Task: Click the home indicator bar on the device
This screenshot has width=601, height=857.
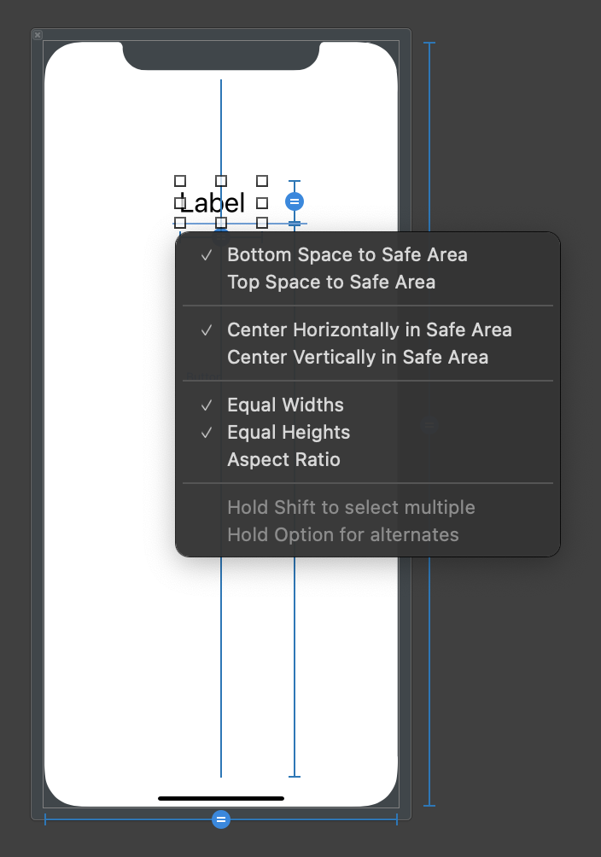Action: pyautogui.click(x=221, y=798)
